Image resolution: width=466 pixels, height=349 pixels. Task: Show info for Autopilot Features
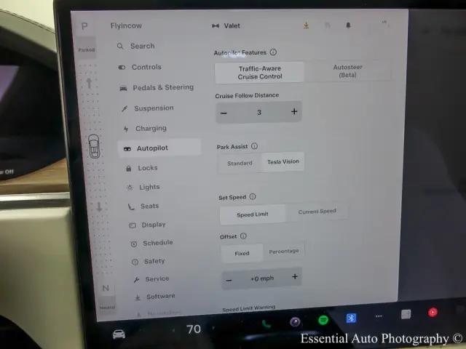pyautogui.click(x=273, y=52)
